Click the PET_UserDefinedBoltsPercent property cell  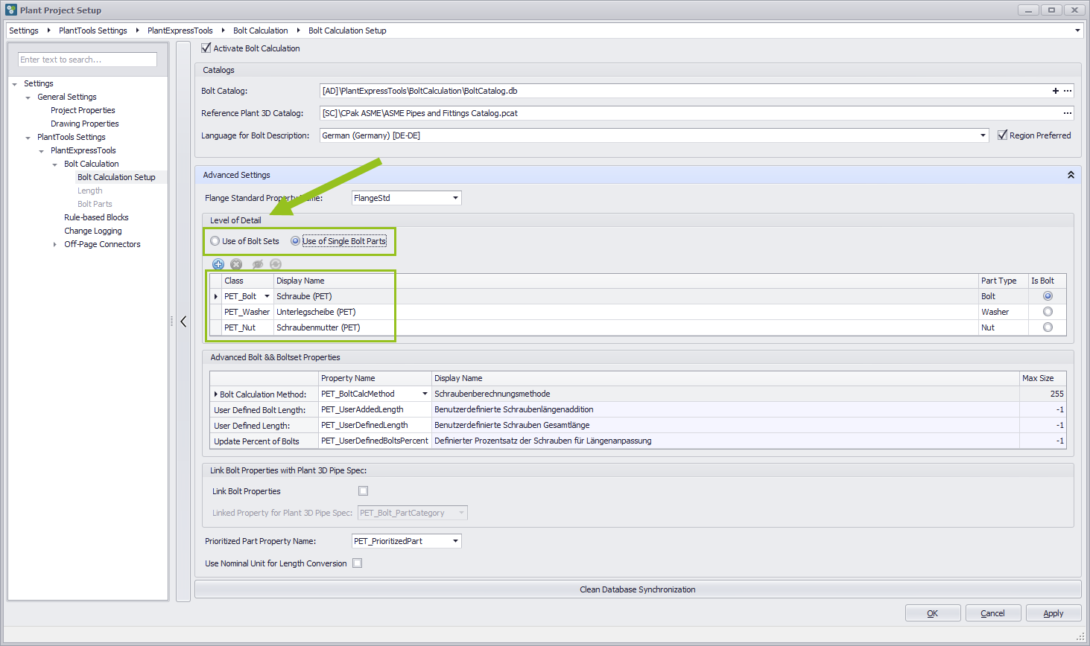click(375, 441)
